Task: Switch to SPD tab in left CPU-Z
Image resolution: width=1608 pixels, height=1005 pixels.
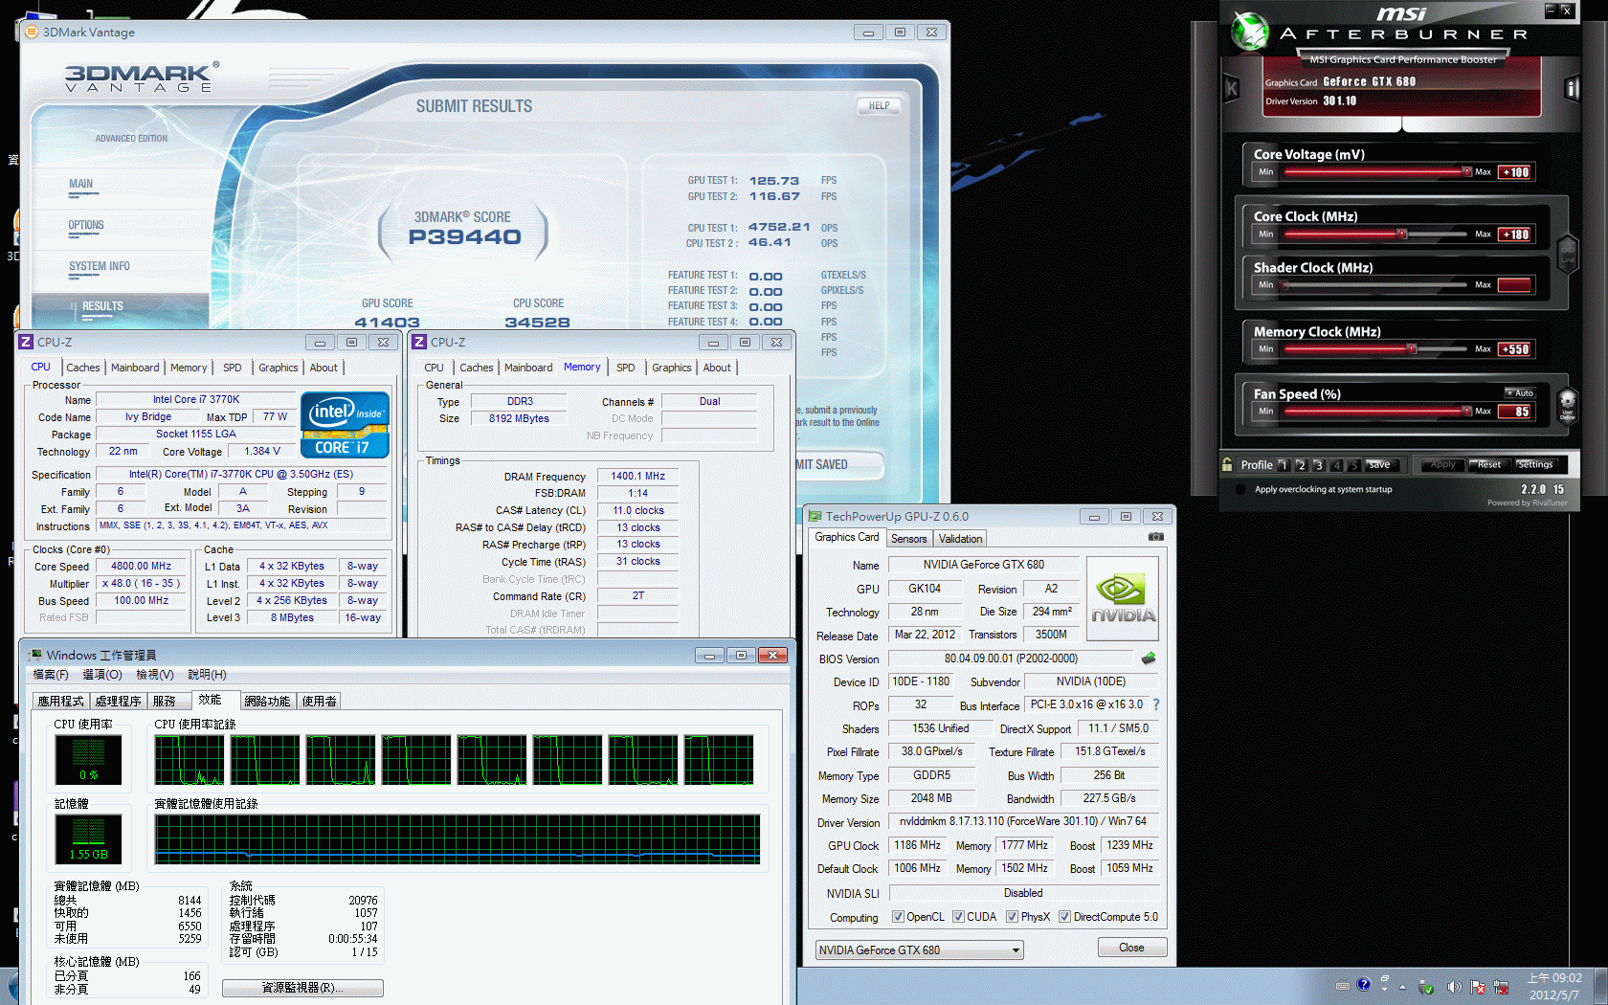Action: point(232,368)
